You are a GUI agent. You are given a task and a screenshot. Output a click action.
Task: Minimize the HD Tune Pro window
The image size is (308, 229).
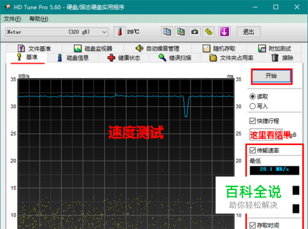(x=255, y=7)
